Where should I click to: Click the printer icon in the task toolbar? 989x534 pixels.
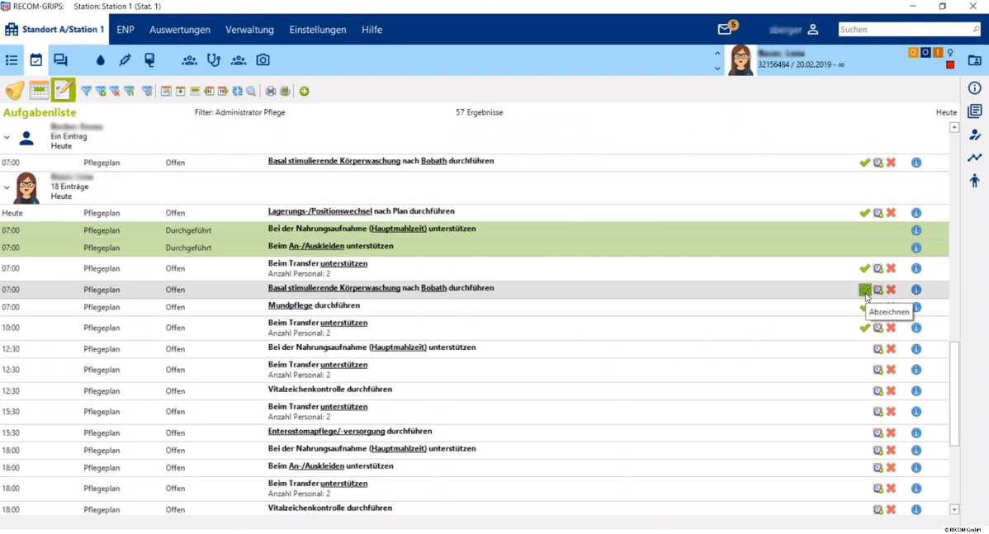coord(270,92)
